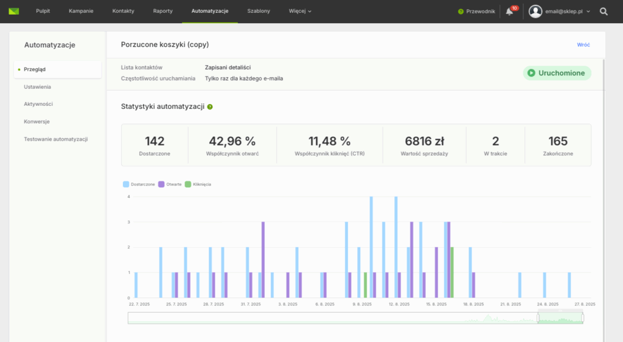
Task: Toggle Otwarte series in chart legend
Action: [170, 184]
